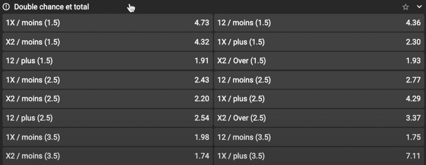
Task: Select the 12 / moins (1.5) bet at 4.36
Action: pos(319,23)
